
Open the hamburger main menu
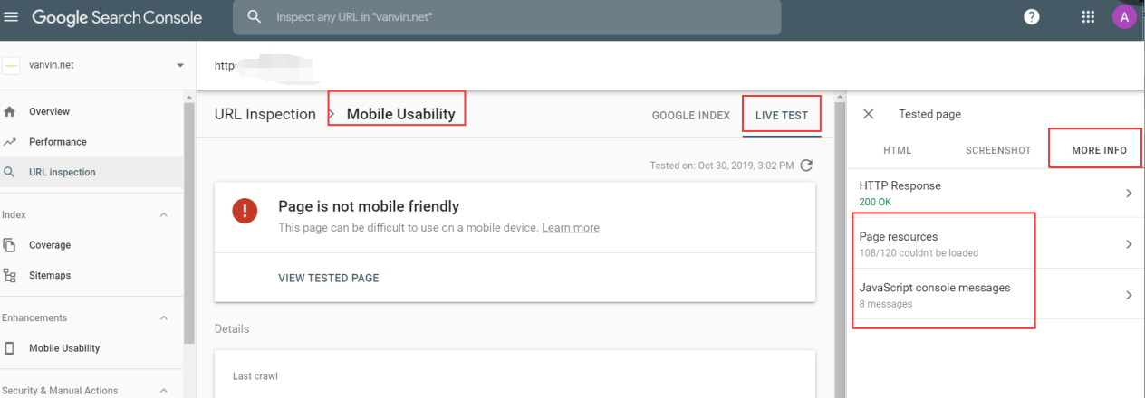pos(11,17)
